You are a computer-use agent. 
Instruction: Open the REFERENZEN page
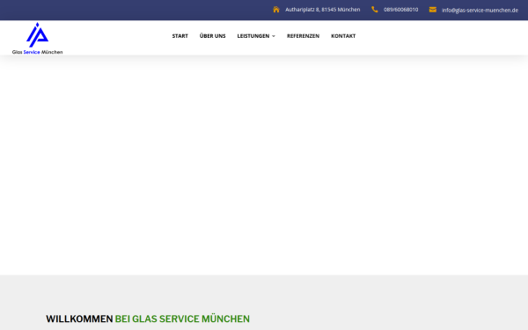tap(303, 36)
